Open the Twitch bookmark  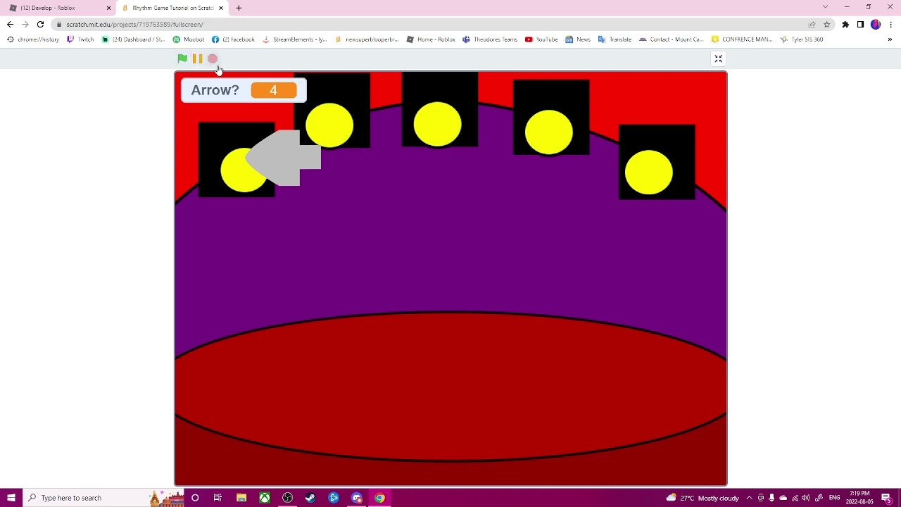click(80, 39)
